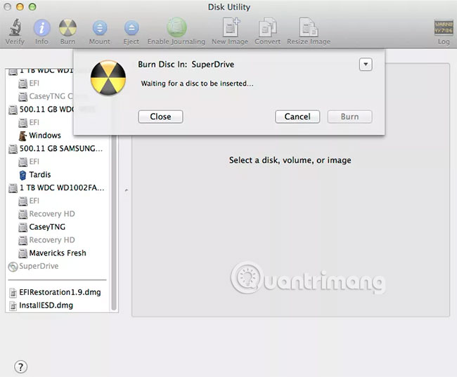The image size is (457, 377).
Task: Open the help question mark button
Action: click(20, 366)
